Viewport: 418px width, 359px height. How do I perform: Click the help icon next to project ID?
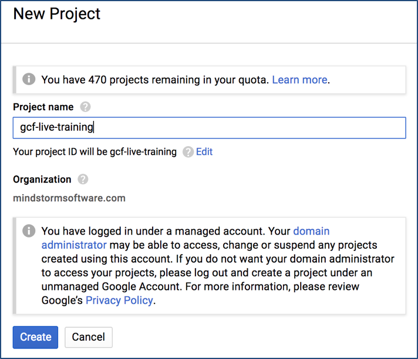tap(188, 152)
